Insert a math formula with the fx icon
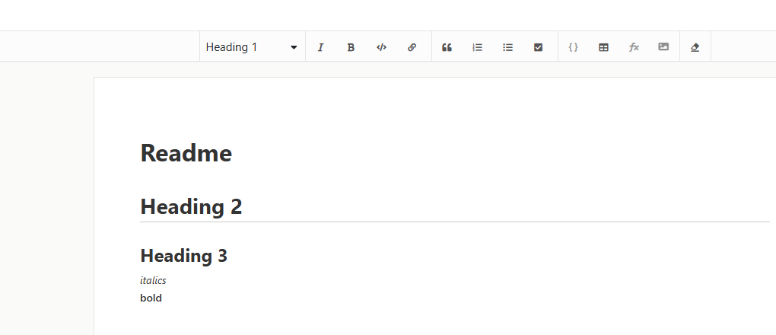This screenshot has height=335, width=776. coord(634,47)
